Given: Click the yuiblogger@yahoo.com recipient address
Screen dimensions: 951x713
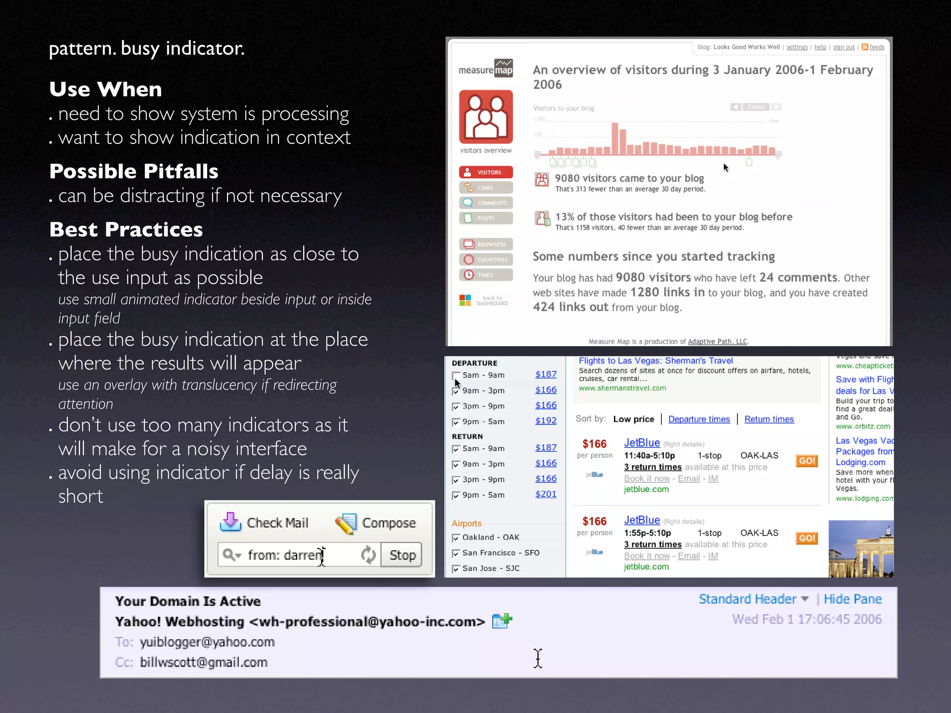Looking at the screenshot, I should [x=207, y=642].
